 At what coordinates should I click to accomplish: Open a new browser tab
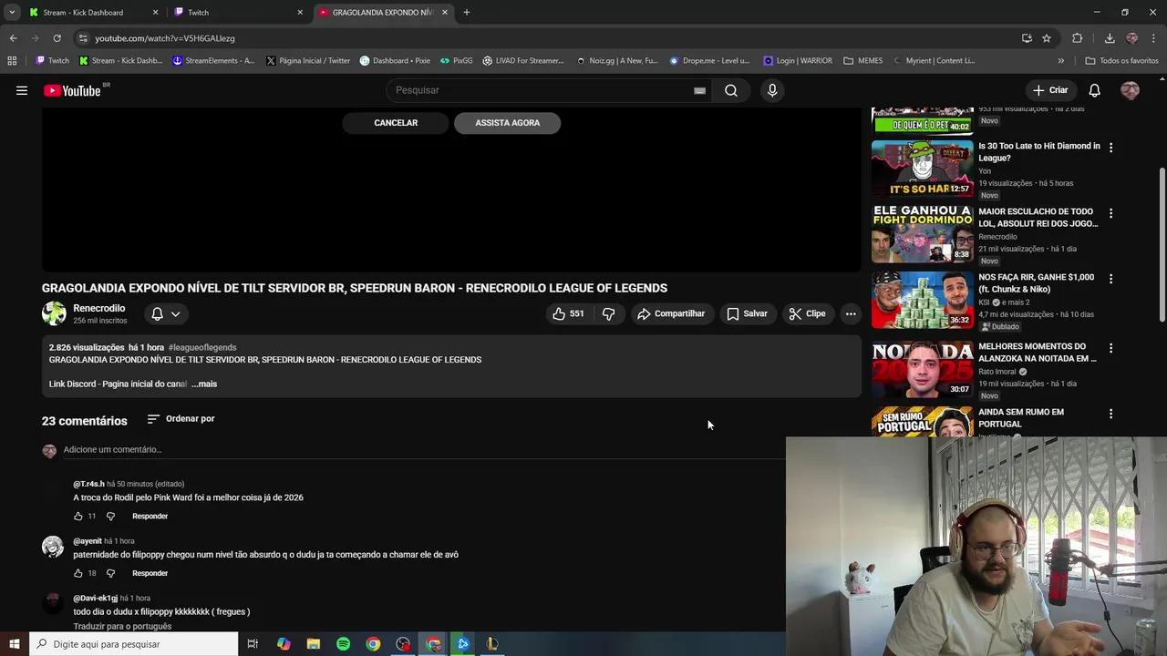tap(466, 13)
